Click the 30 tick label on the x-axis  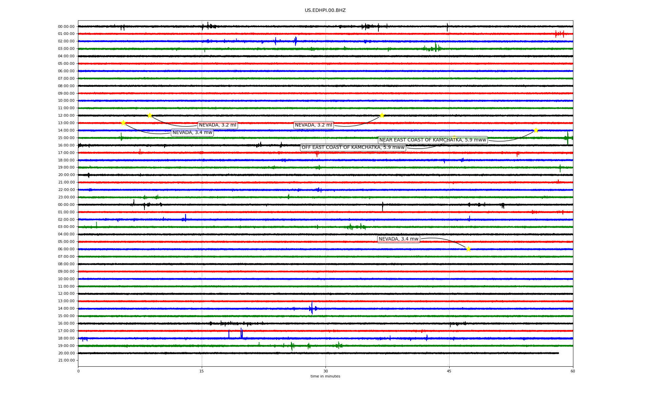pos(325,371)
